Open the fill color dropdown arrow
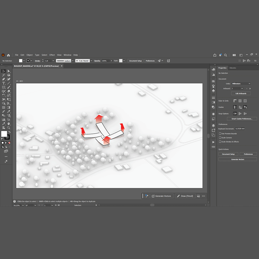This screenshot has height=259, width=259. pos(24,61)
